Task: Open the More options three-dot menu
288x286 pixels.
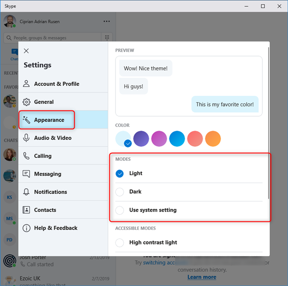Action: point(107,21)
